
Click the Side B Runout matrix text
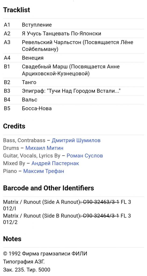click(x=67, y=219)
